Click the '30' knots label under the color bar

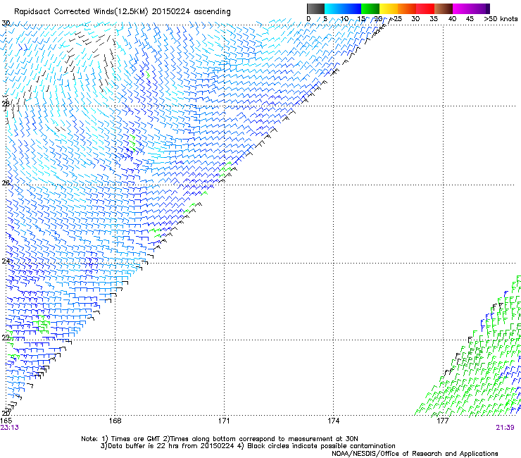(415, 19)
